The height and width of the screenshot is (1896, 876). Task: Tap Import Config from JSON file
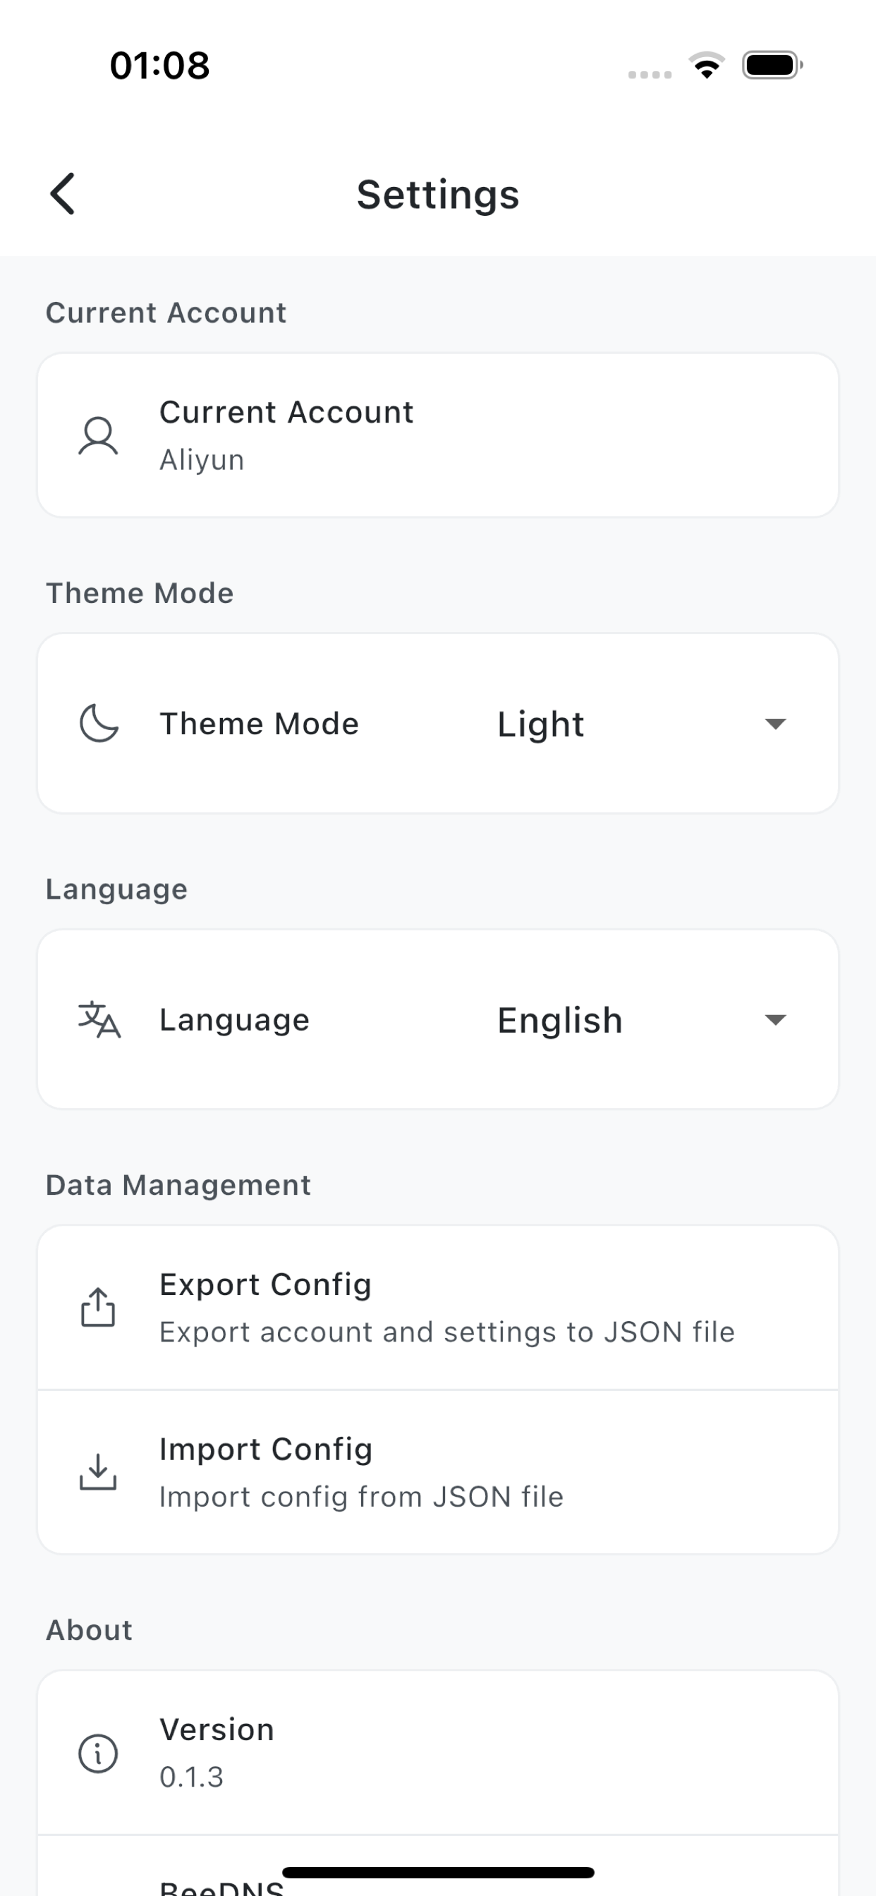tap(437, 1472)
